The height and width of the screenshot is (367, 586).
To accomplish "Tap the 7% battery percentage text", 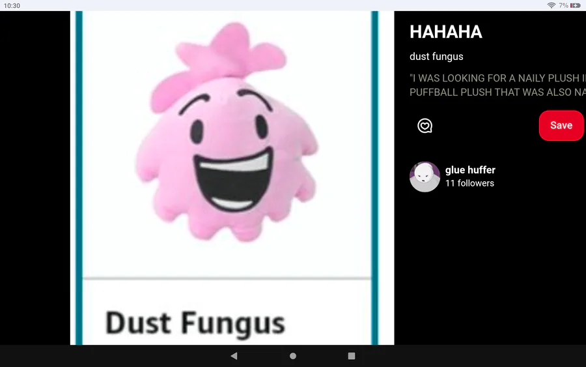I will coord(563,5).
